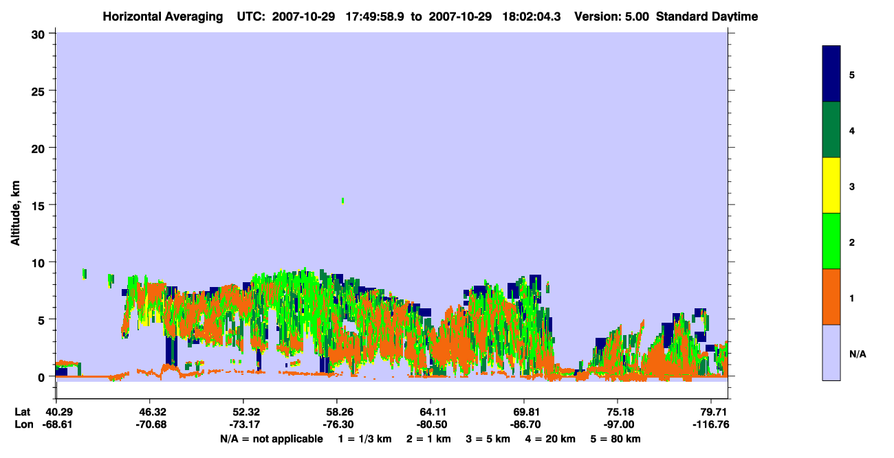The width and height of the screenshot is (894, 458).
Task: Click the longitude value '-116.76'
Action: (710, 424)
